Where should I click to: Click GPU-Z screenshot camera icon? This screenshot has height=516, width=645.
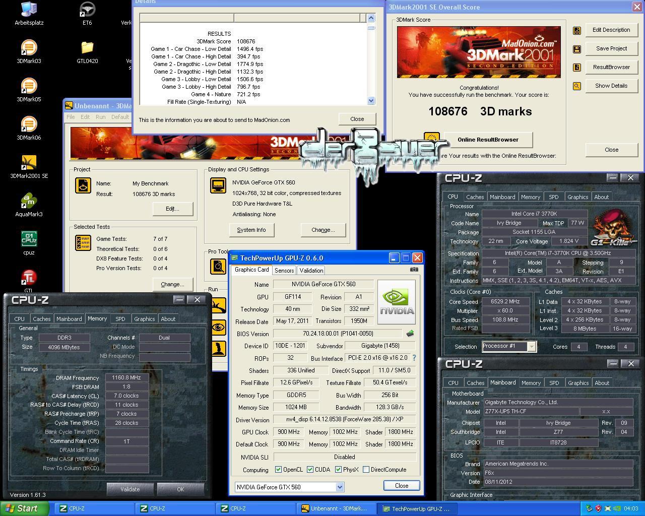coord(414,270)
